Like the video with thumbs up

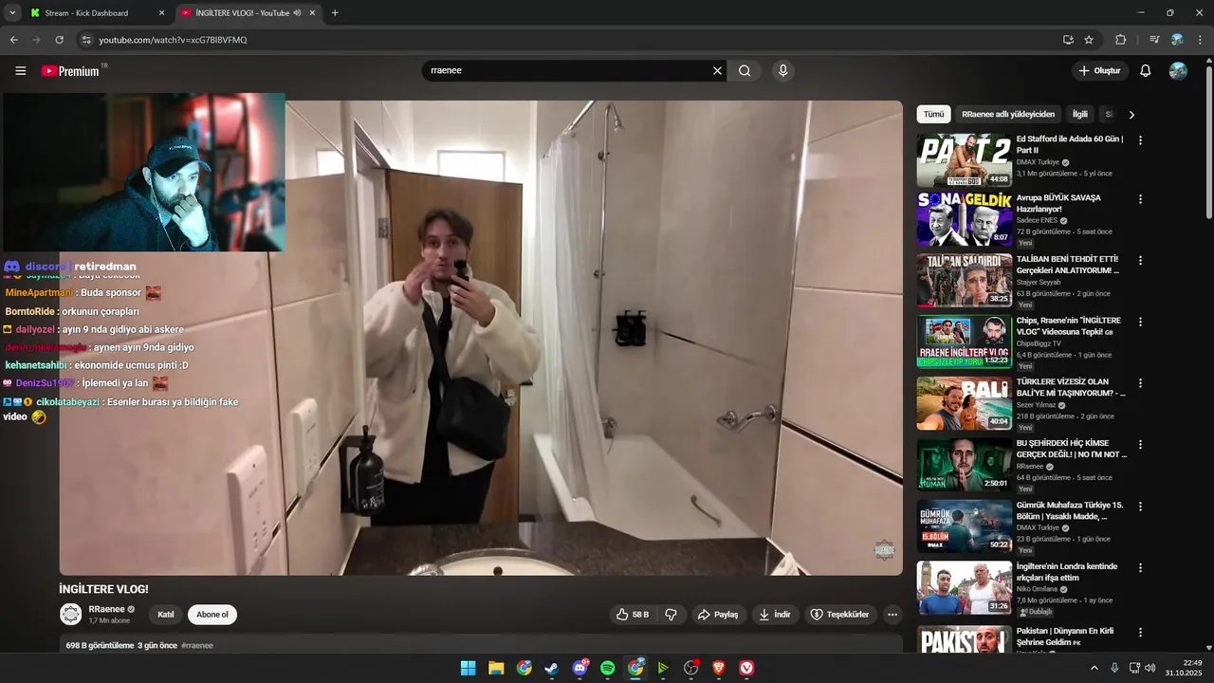coord(633,615)
